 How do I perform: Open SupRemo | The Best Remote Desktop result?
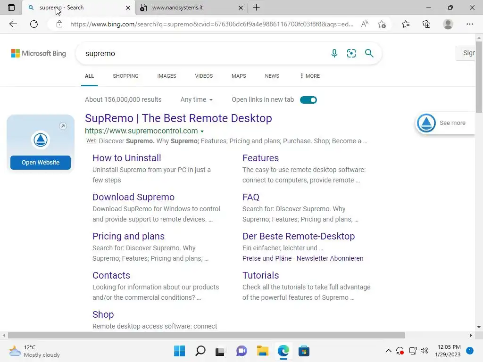tap(178, 118)
